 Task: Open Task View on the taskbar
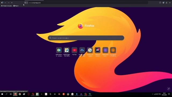[x=11, y=94]
